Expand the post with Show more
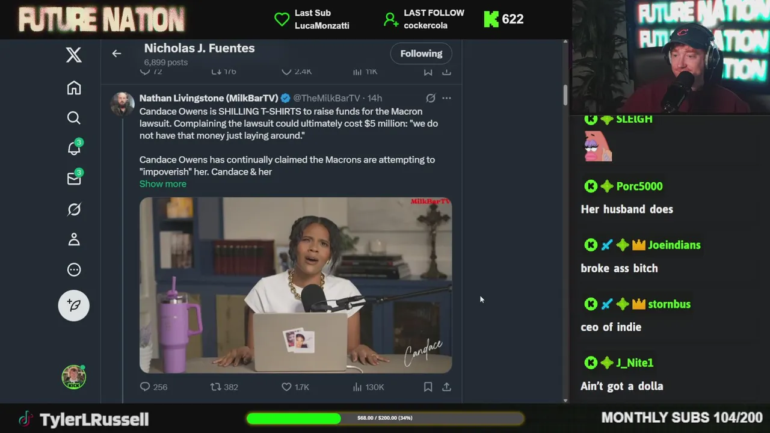Screen dimensions: 770x433 click(163, 184)
